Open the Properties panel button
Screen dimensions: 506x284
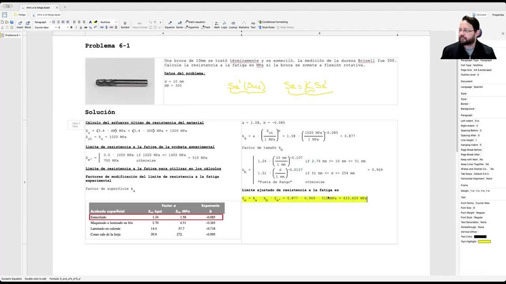pos(498,15)
